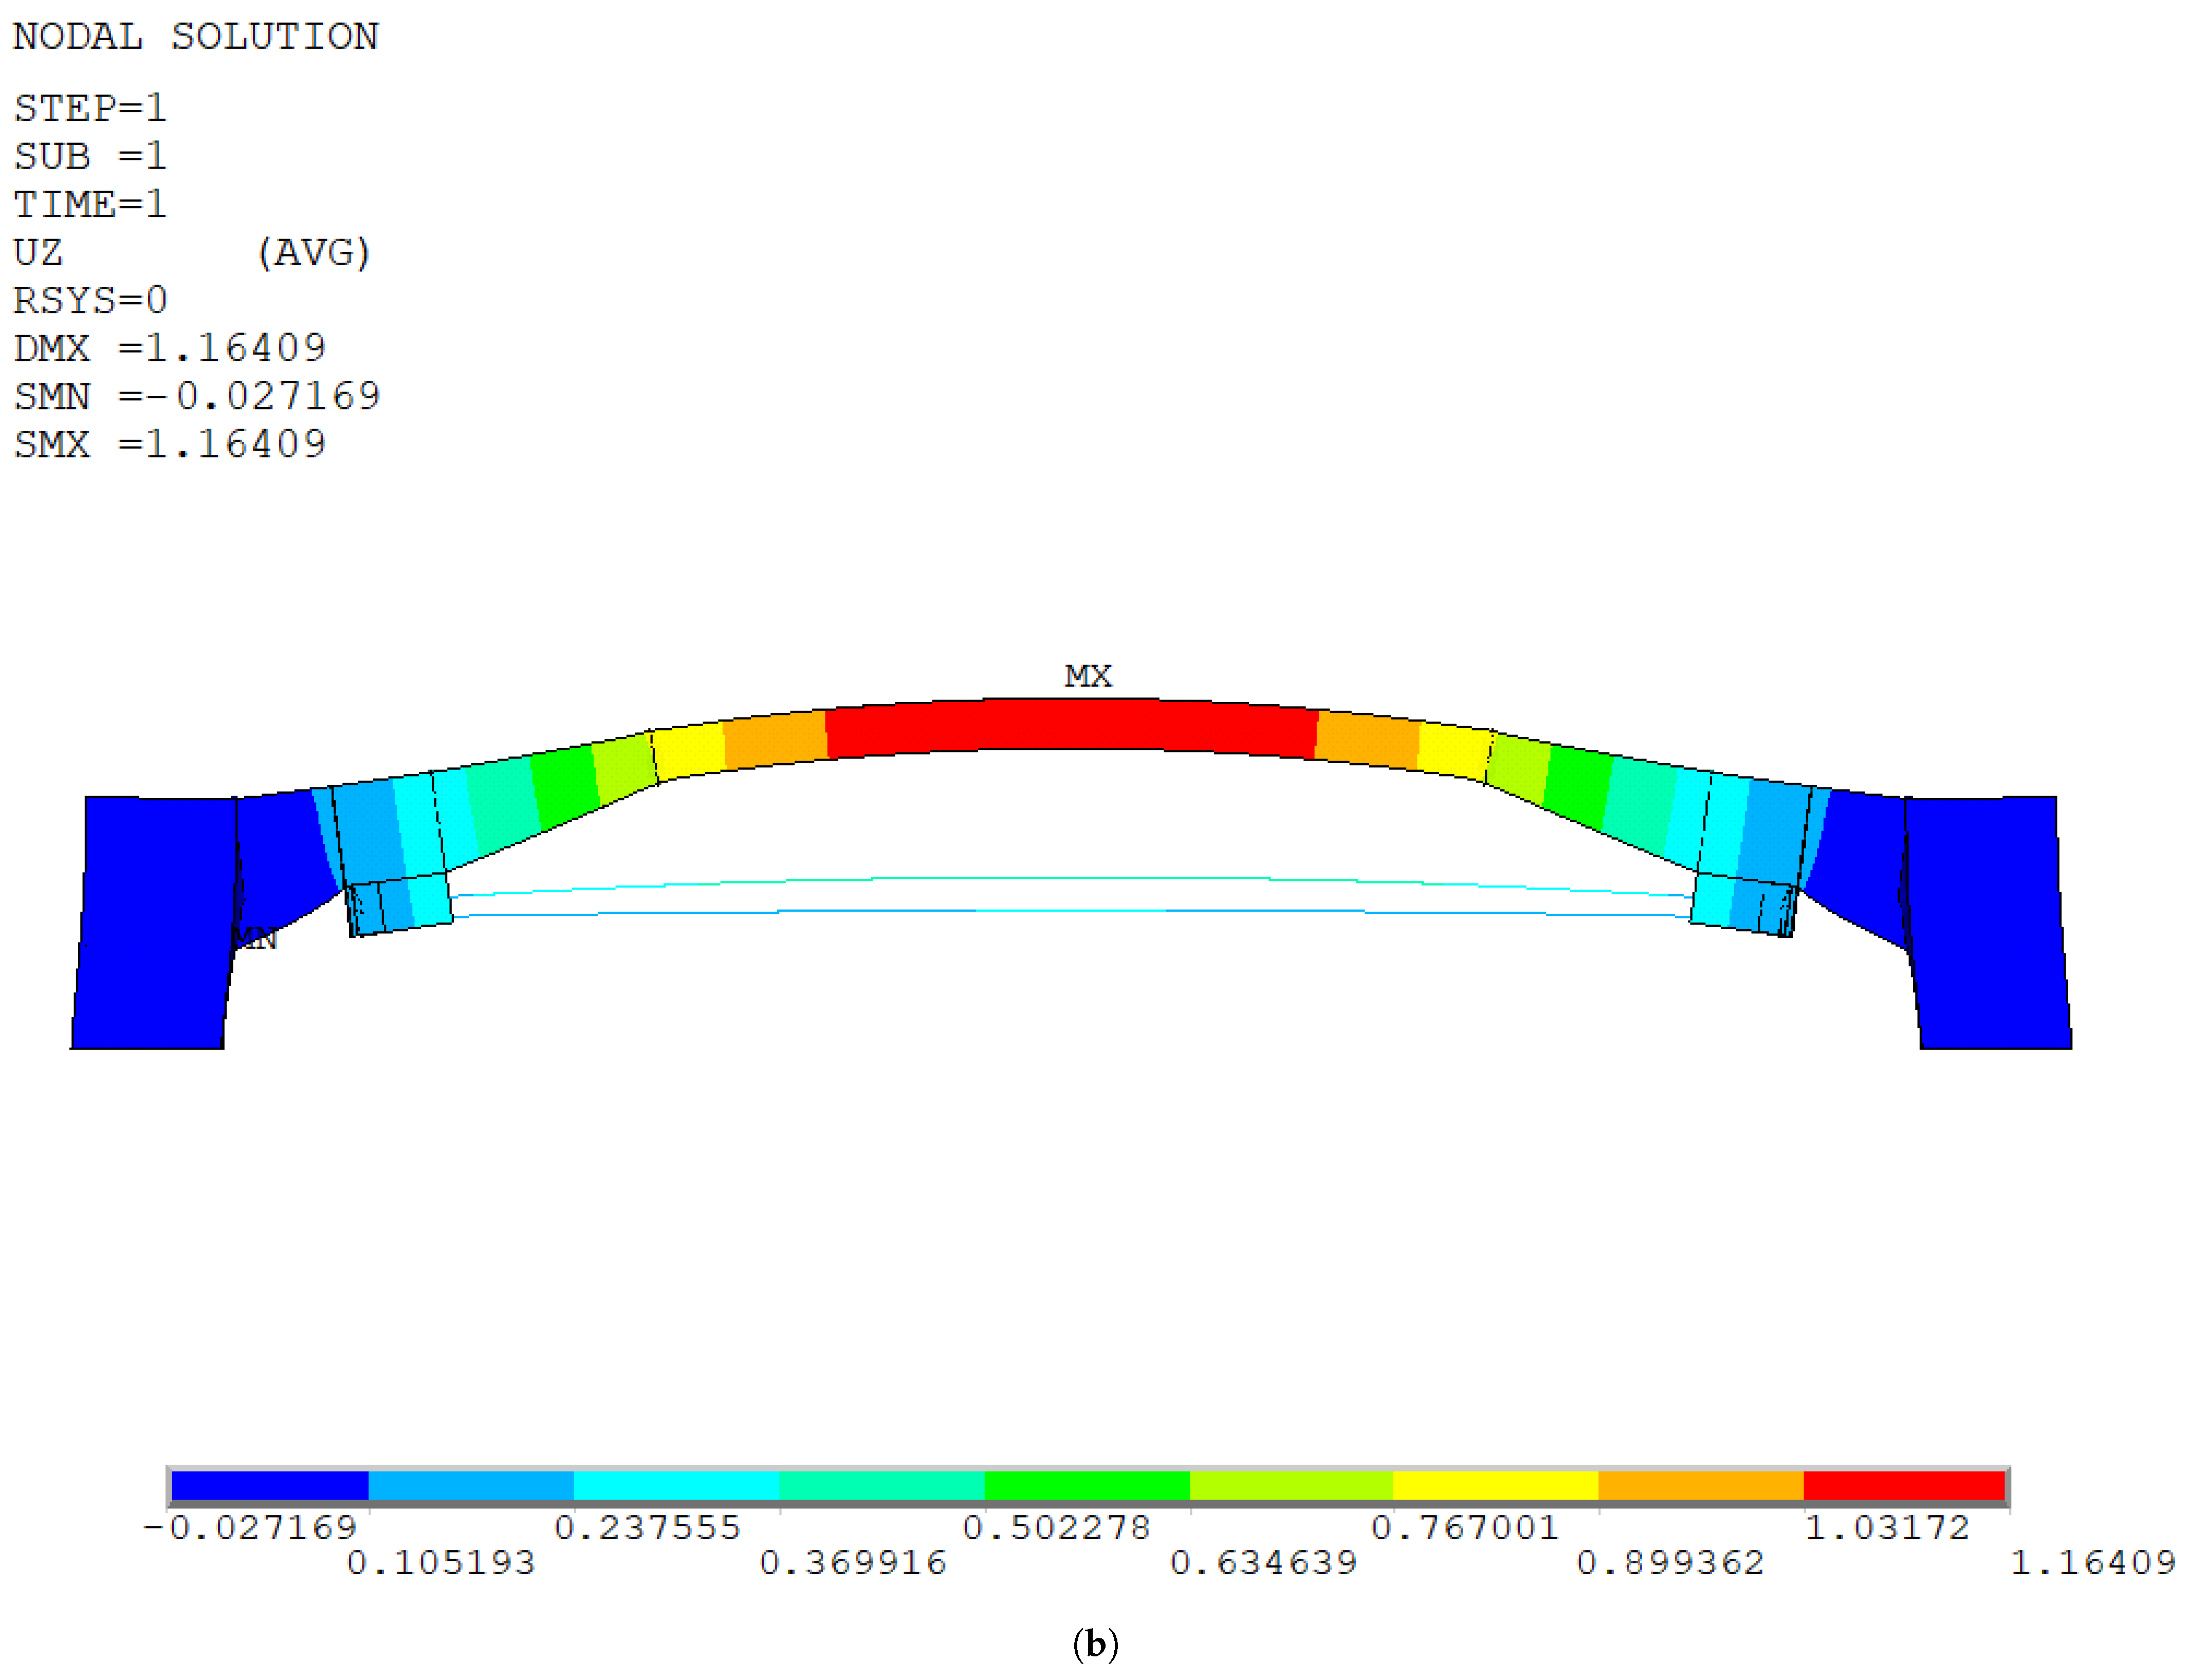This screenshot has height=1680, width=2189.
Task: Click the NODAL SOLUTION title text
Action: coord(195,37)
